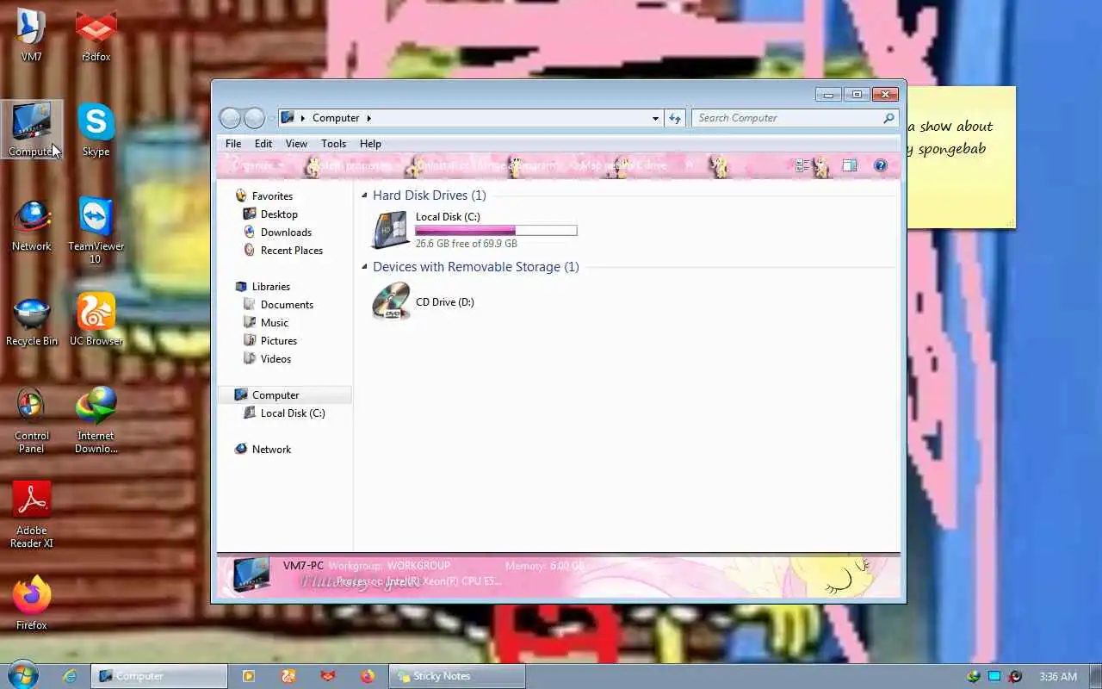Screen dimensions: 1102x689
Task: Open the Organize toolbar dropdown
Action: coord(257,165)
